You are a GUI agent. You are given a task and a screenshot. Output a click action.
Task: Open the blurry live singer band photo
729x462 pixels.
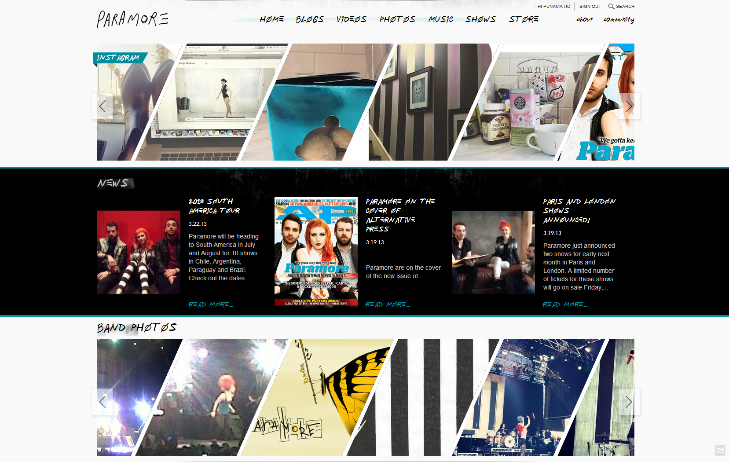click(x=212, y=398)
